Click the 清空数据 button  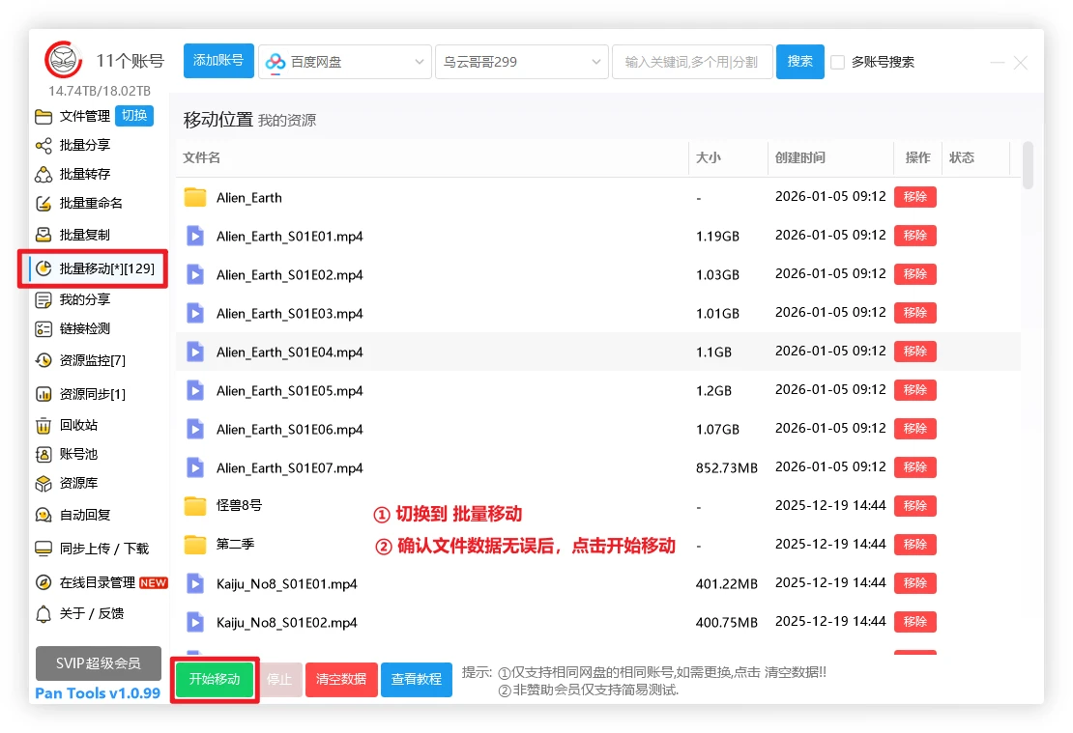click(x=341, y=679)
